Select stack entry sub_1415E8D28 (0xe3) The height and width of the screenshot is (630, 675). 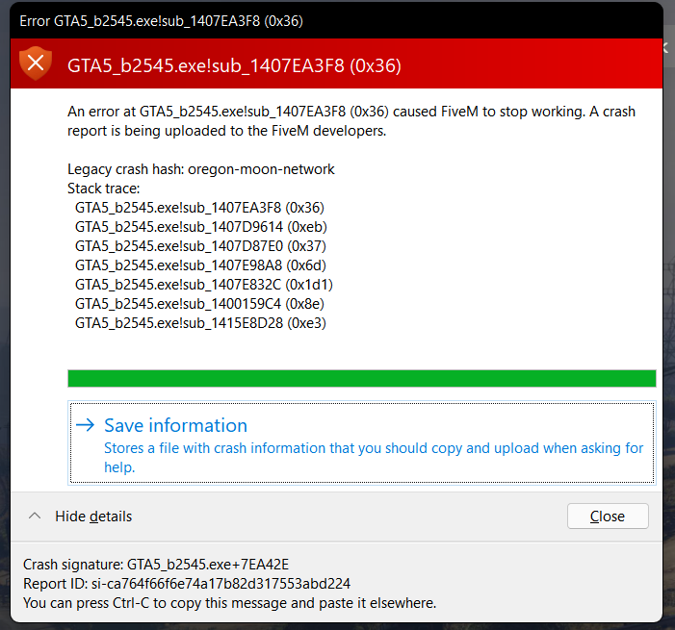click(200, 323)
